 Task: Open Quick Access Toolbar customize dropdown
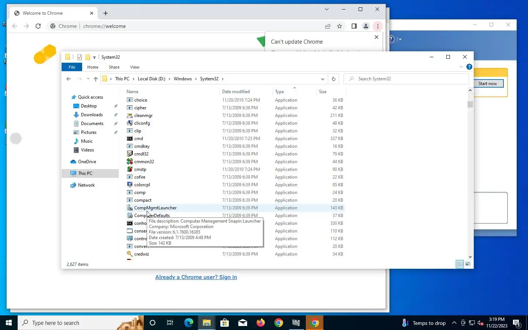click(x=94, y=57)
